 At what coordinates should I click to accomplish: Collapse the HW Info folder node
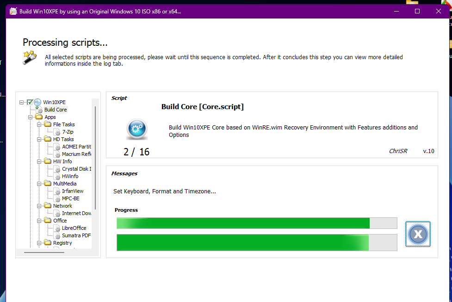pos(39,161)
